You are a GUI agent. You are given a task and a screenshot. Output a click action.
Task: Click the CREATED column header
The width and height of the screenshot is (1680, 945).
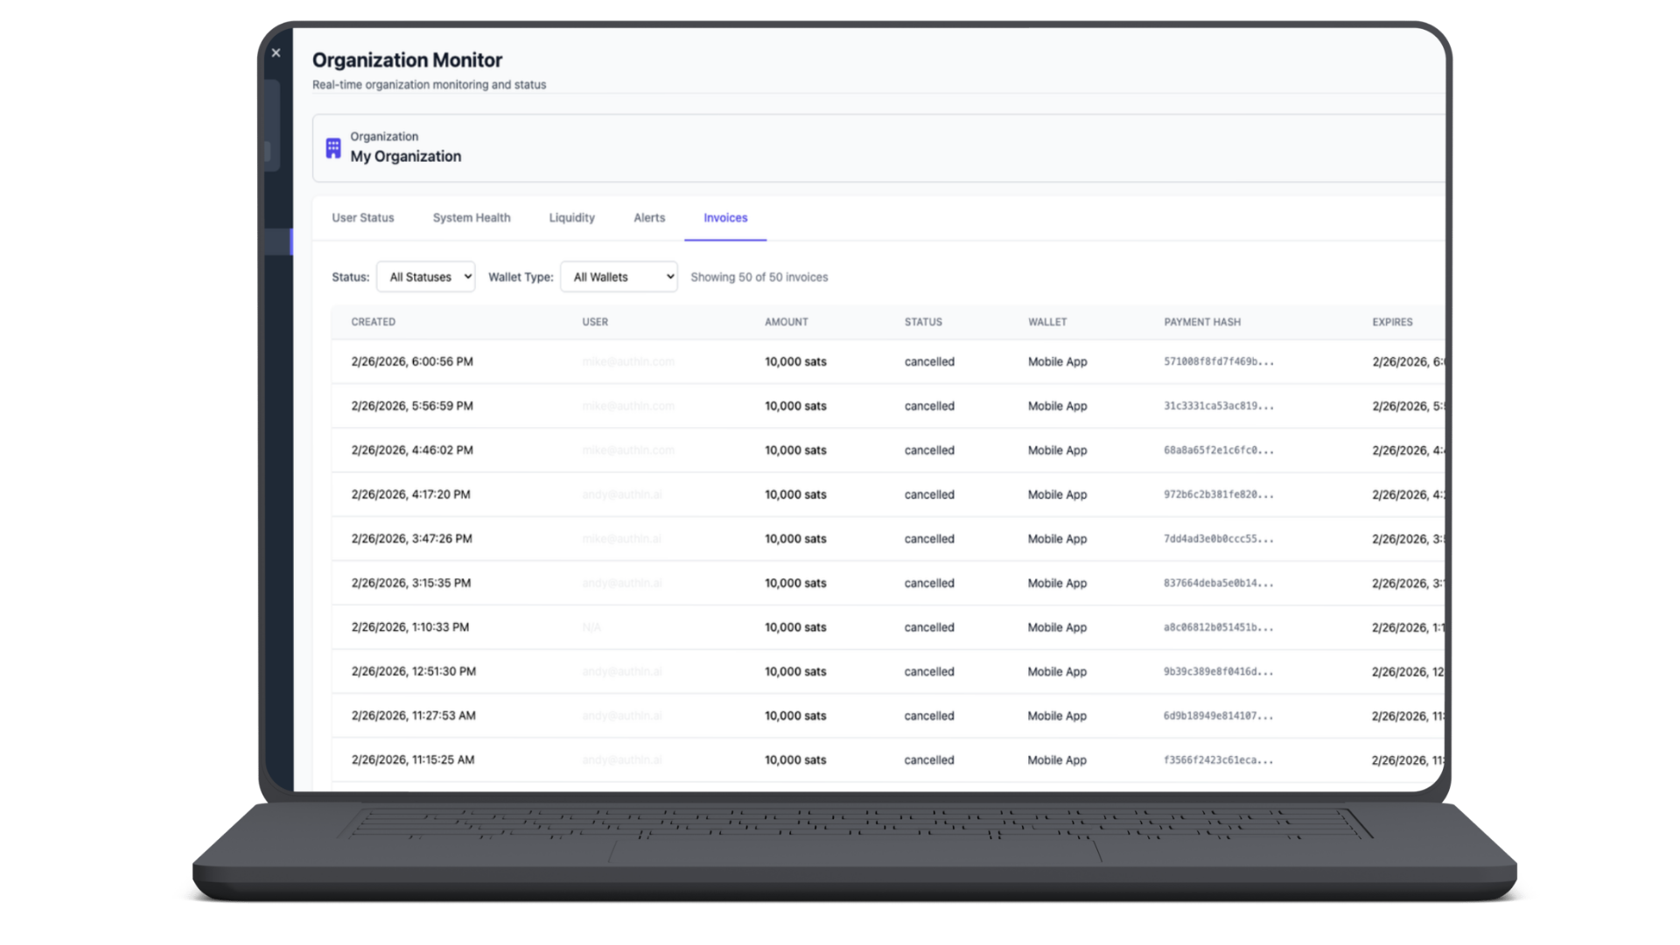(374, 322)
